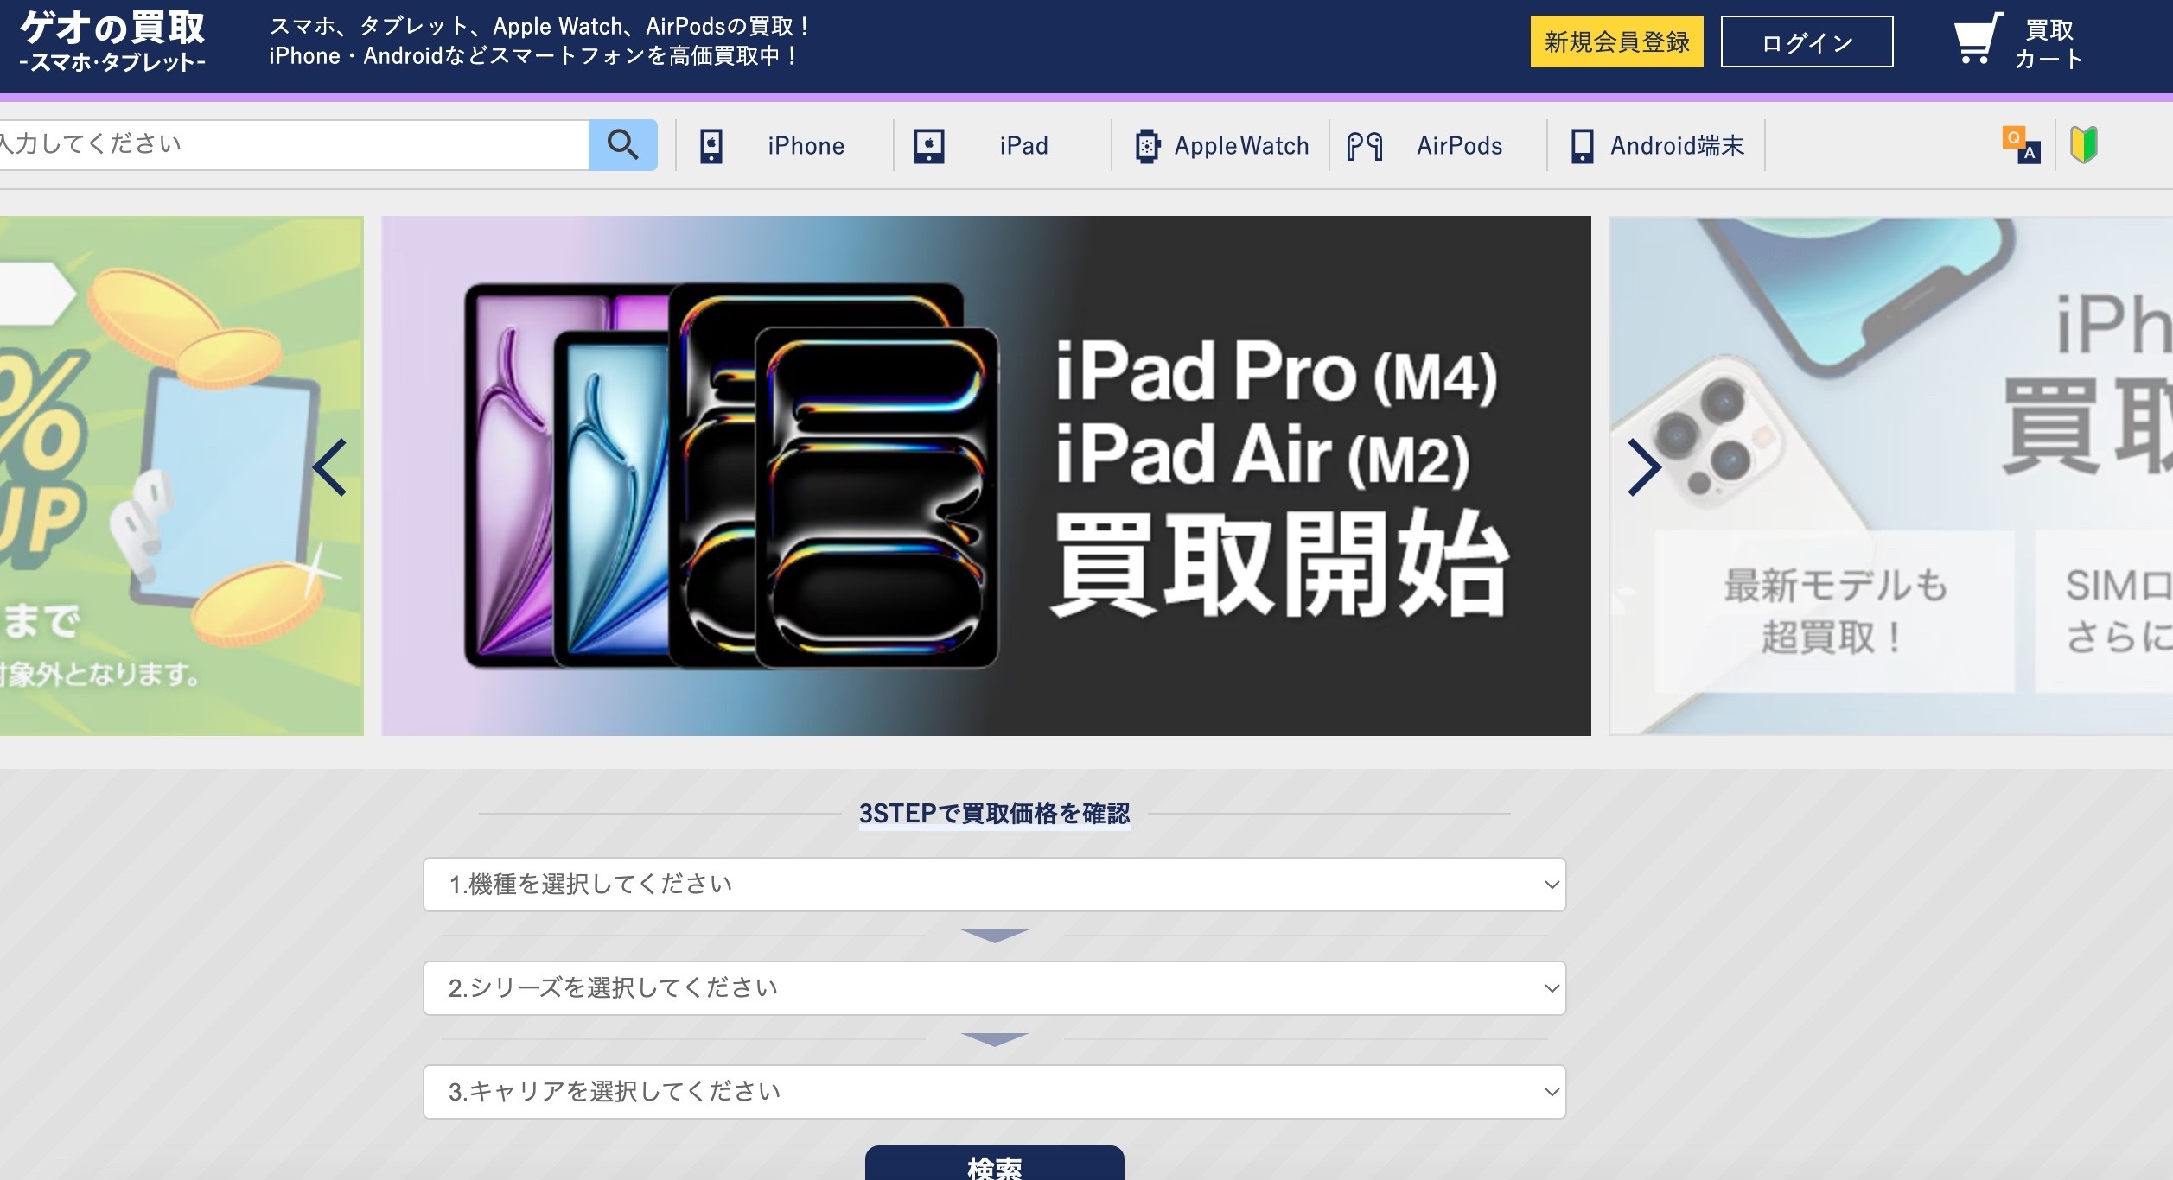Open the 2.シリーズを選択してください dropdown
Viewport: 2173px width, 1180px height.
tap(994, 987)
